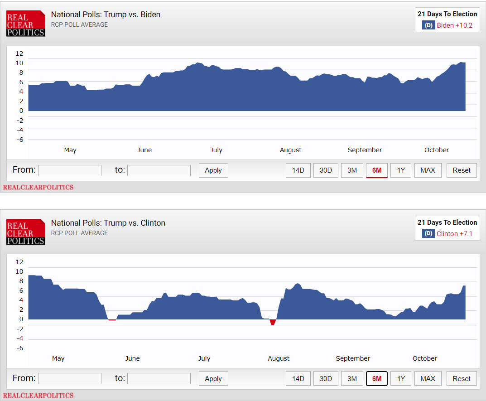Image resolution: width=486 pixels, height=401 pixels.
Task: Select the 6M range on the Clinton chart
Action: coord(376,379)
